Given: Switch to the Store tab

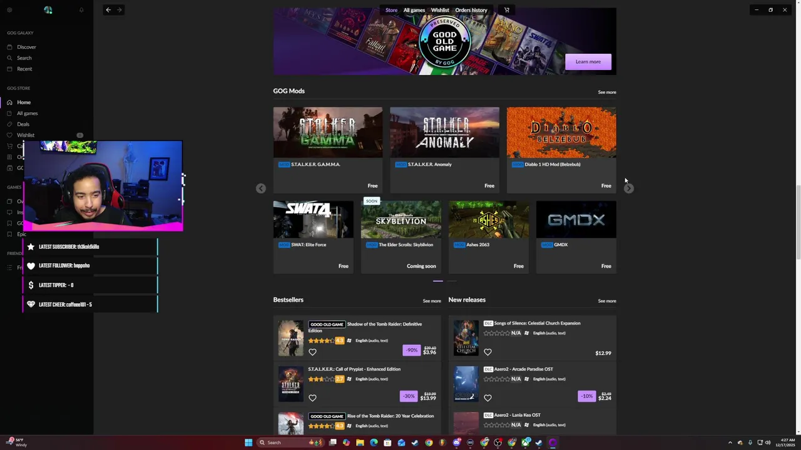Looking at the screenshot, I should point(391,10).
